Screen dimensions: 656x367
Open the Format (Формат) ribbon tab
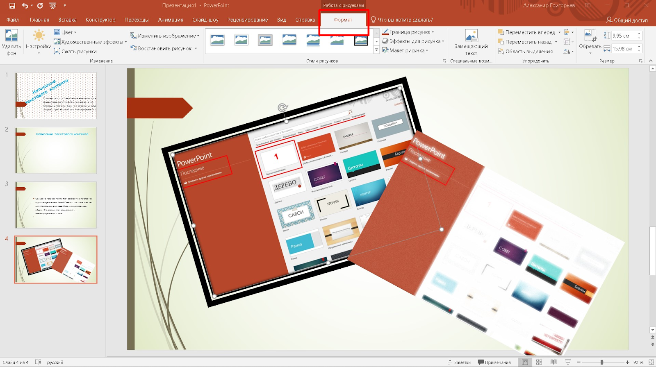tap(343, 20)
